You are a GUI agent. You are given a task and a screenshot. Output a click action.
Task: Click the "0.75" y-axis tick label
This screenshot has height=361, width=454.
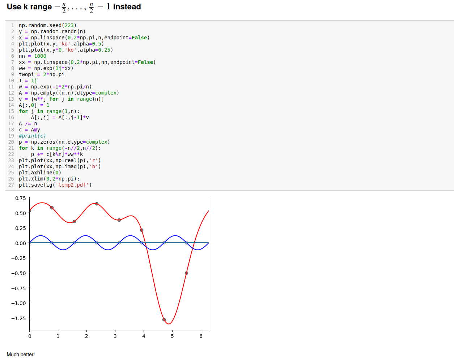(21, 198)
